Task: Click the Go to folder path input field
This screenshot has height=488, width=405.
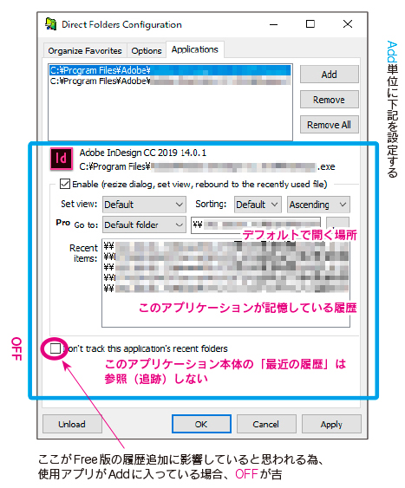Action: (256, 224)
